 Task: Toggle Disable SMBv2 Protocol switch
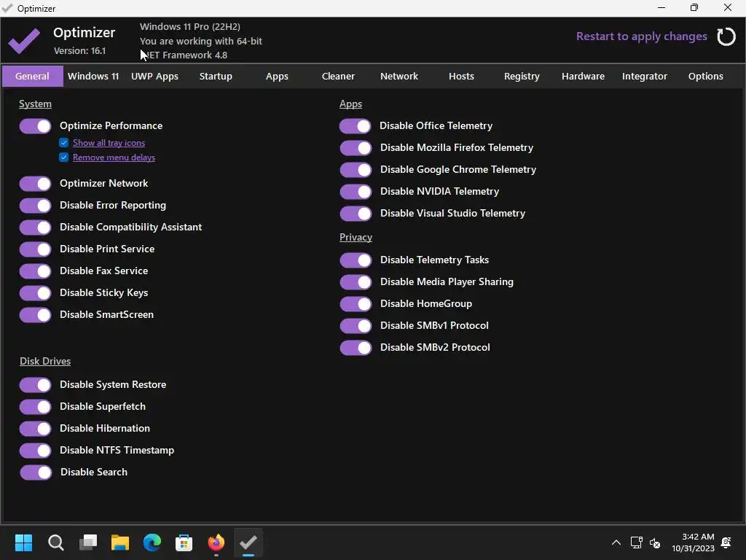click(356, 348)
